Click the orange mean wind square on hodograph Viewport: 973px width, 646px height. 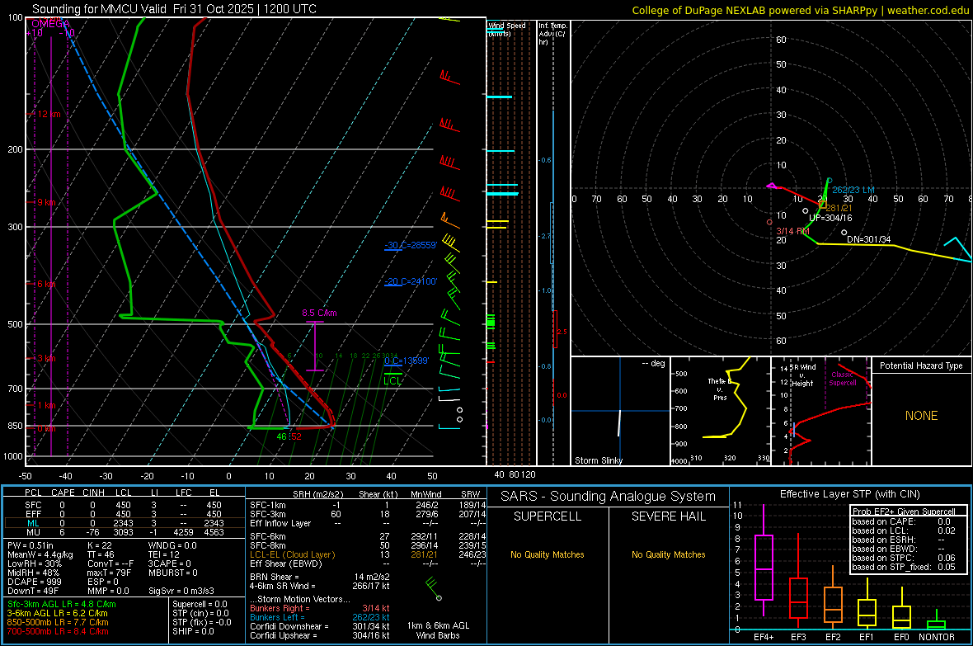tap(822, 205)
